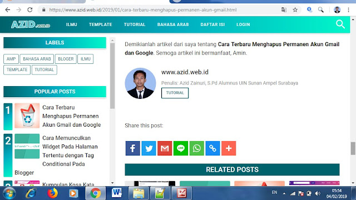356x200 pixels.
Task: Launch Internet Explorer from taskbar
Action: click(x=31, y=193)
